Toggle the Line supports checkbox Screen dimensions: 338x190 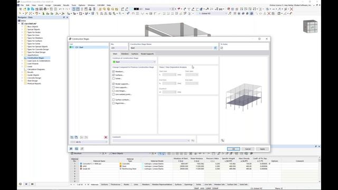click(114, 88)
